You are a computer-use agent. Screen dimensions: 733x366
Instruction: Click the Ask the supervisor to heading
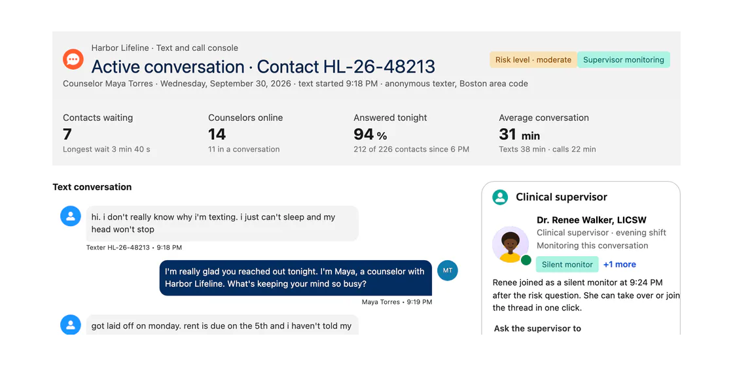tap(537, 329)
